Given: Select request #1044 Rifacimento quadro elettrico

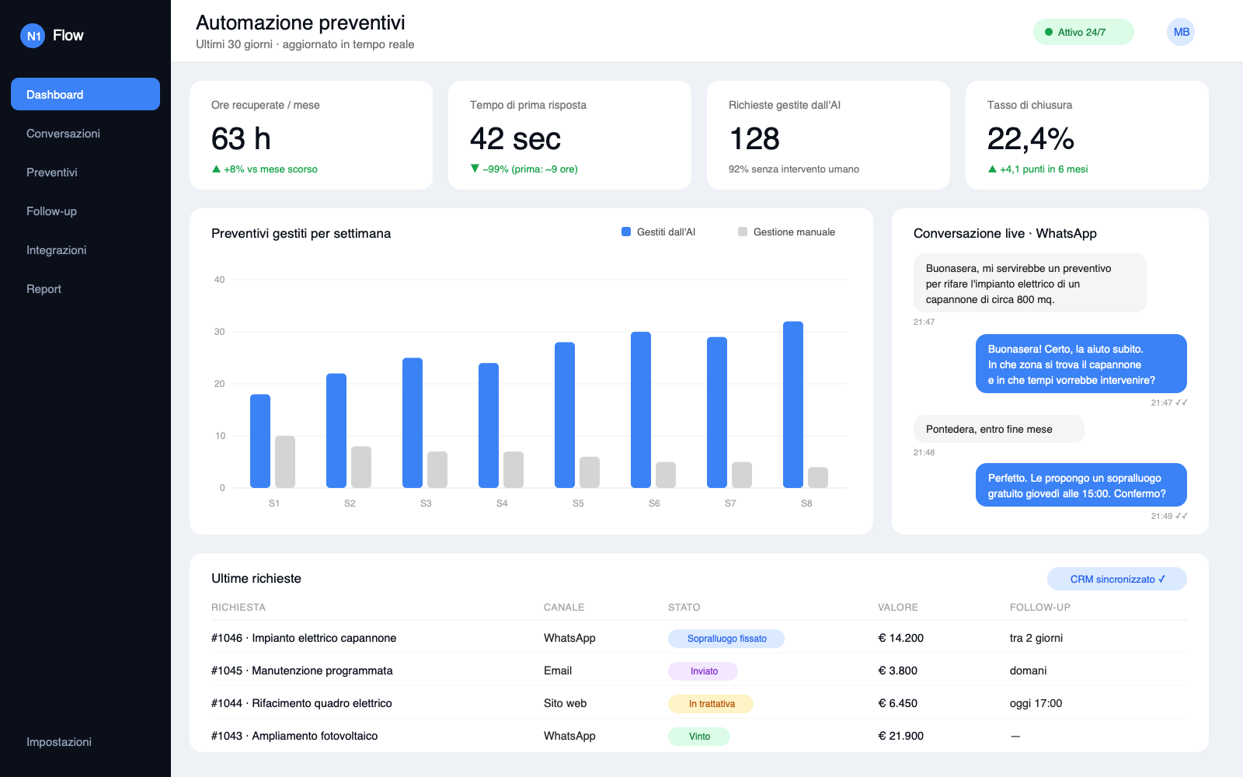Looking at the screenshot, I should click(x=699, y=703).
